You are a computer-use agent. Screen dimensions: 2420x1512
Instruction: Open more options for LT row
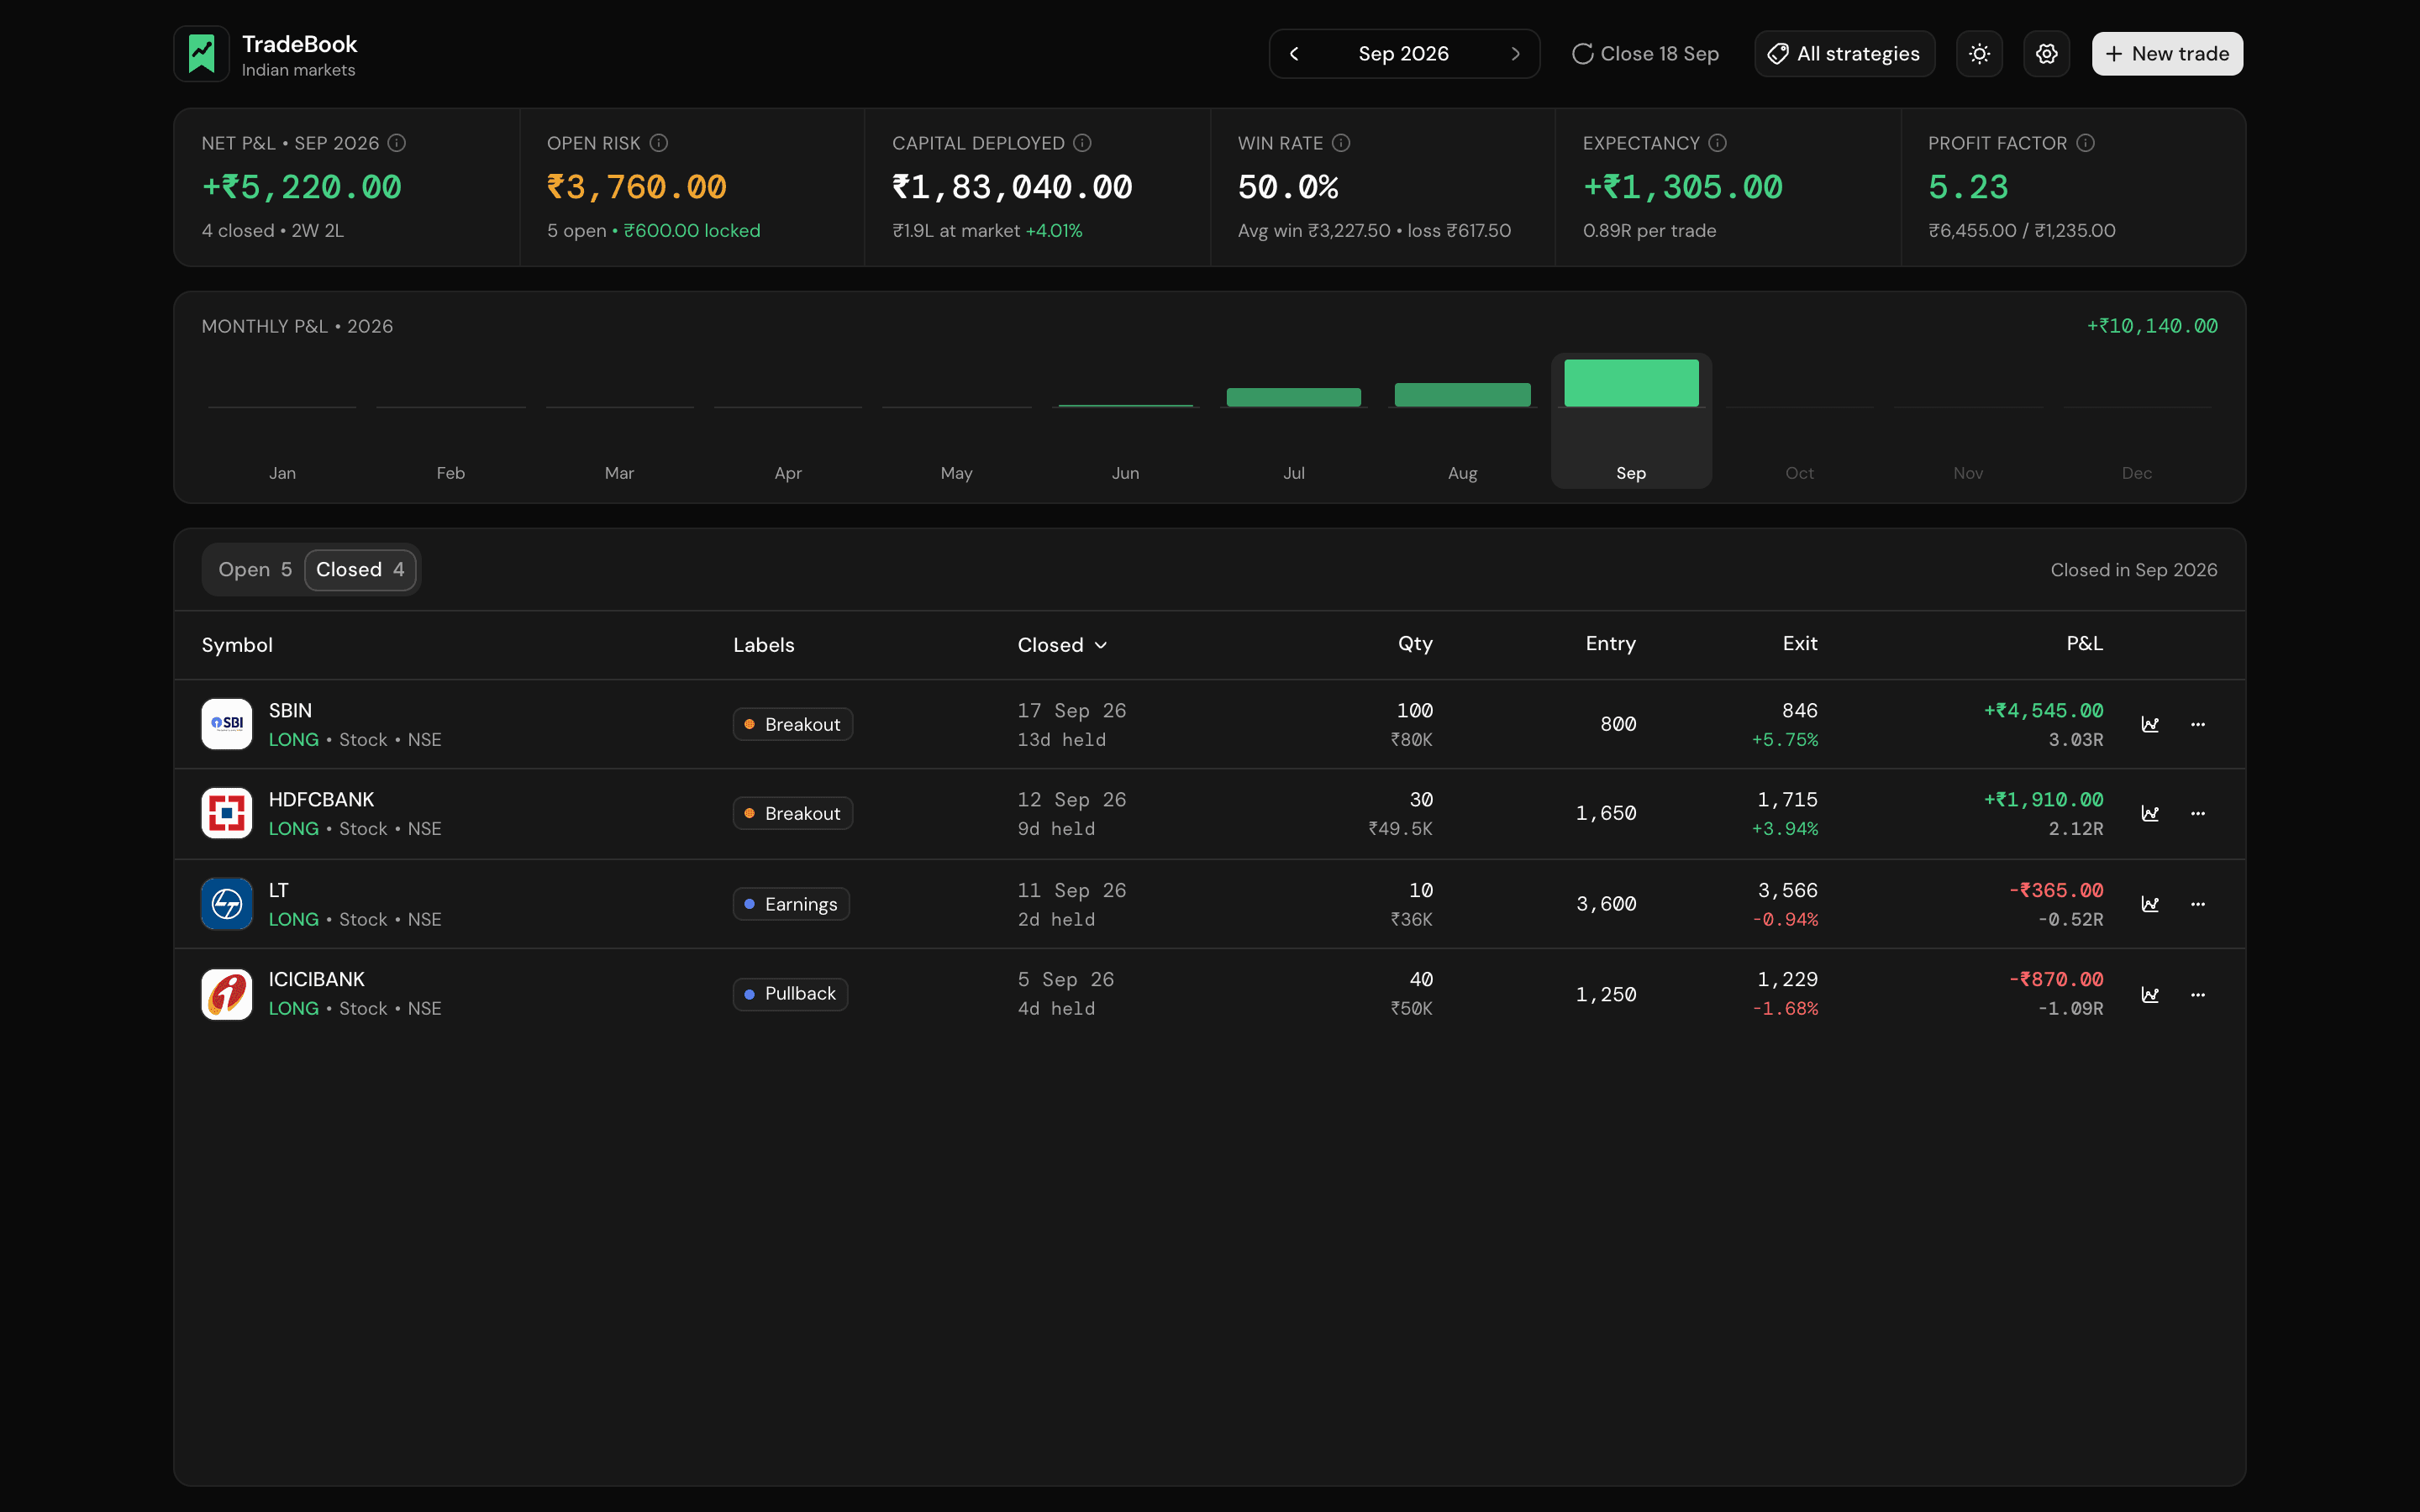(2198, 904)
